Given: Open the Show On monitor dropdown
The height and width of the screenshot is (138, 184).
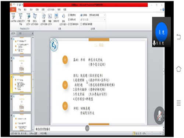Looking at the screenshot, I should (97, 20).
